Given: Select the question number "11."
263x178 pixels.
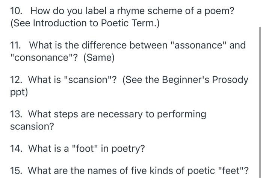Looking at the screenshot, I should pyautogui.click(x=16, y=45).
